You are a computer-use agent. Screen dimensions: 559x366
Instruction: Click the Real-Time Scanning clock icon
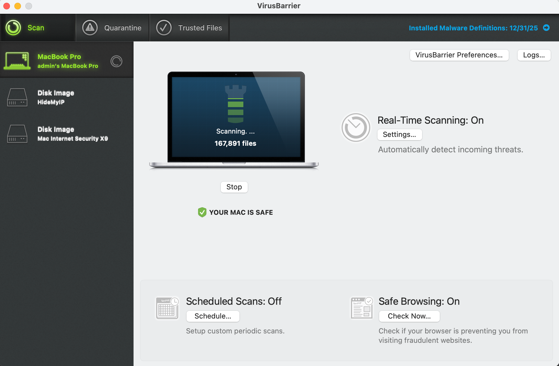coord(356,127)
